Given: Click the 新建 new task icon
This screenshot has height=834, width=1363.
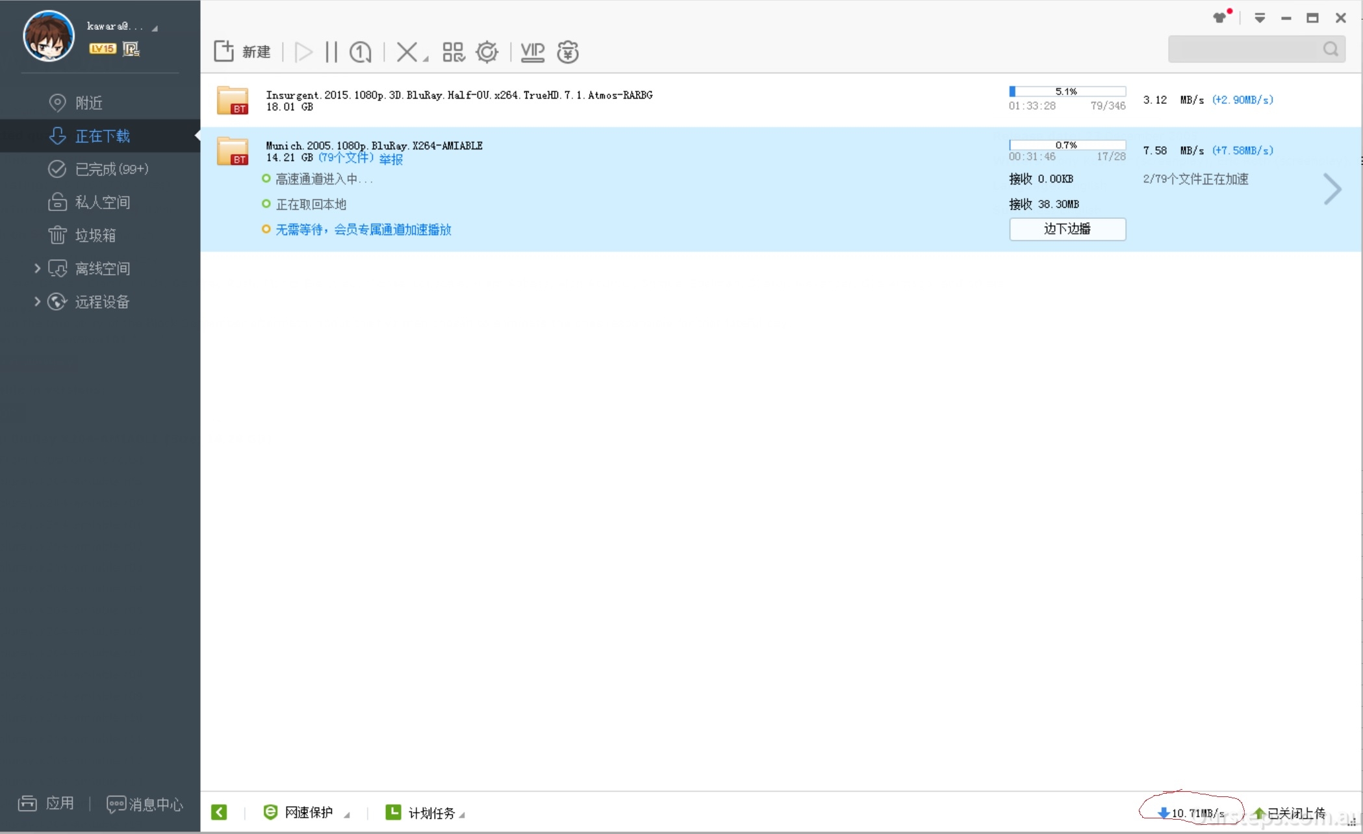Looking at the screenshot, I should coord(224,51).
